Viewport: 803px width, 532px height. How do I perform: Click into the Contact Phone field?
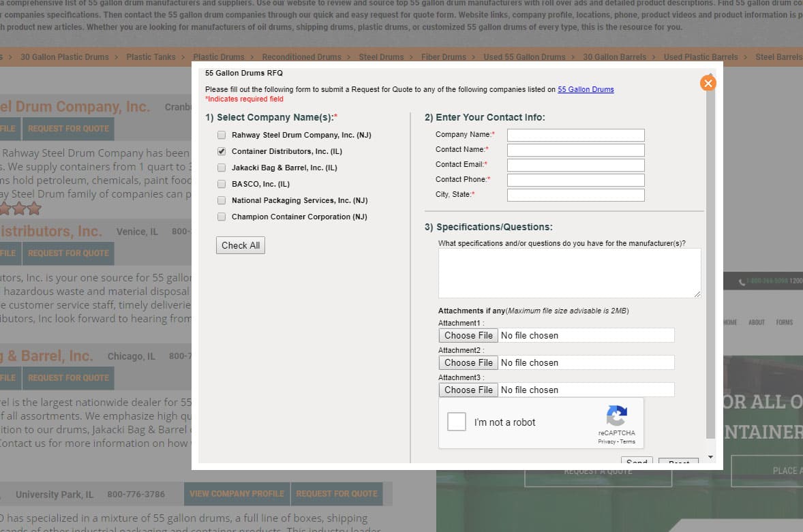[x=575, y=180]
